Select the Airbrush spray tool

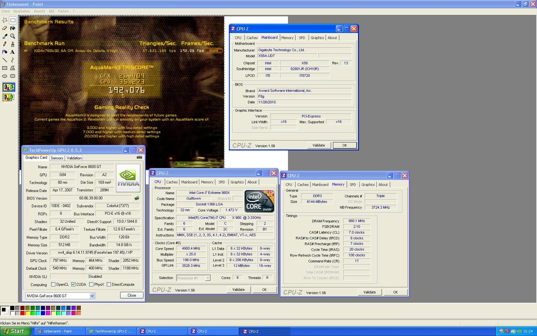(x=5, y=52)
